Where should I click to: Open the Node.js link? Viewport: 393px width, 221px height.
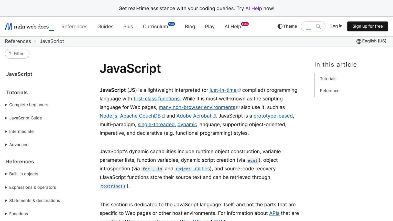point(108,116)
